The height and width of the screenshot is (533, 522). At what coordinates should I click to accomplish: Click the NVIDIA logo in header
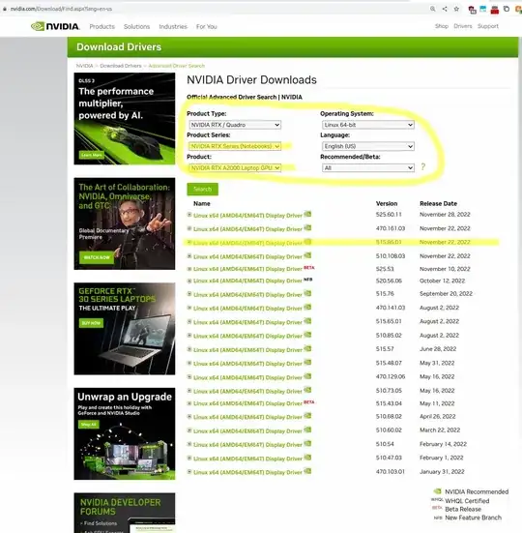[55, 26]
